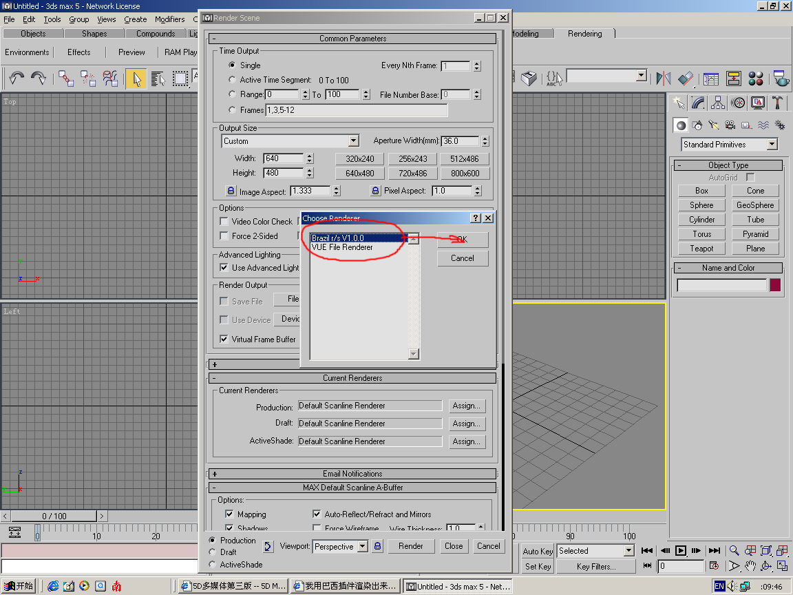Uncheck Virtual Frame Buffer

click(224, 340)
